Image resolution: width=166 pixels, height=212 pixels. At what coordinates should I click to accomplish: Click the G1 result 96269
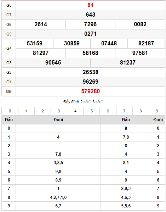tap(90, 82)
